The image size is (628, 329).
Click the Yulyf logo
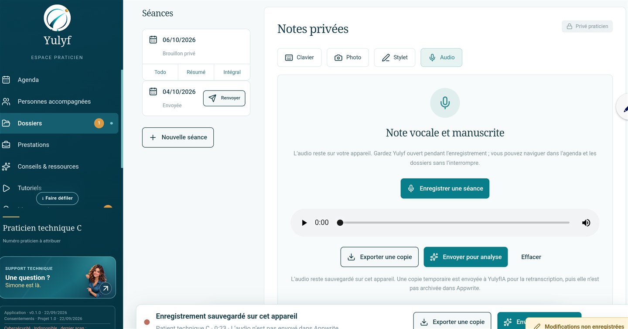click(x=57, y=18)
